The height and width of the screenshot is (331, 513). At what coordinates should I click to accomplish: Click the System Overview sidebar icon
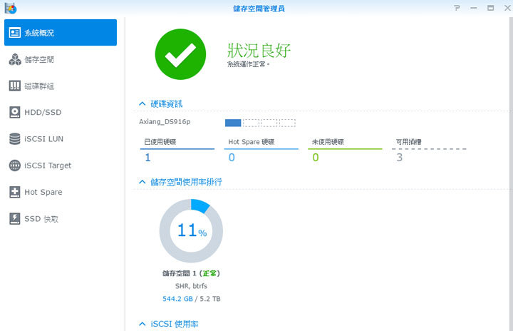point(15,33)
